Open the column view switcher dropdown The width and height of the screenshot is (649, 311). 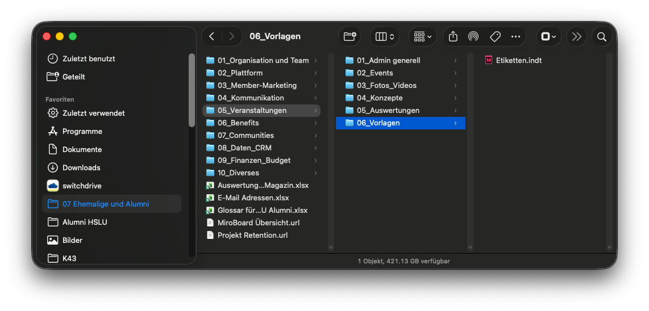385,37
